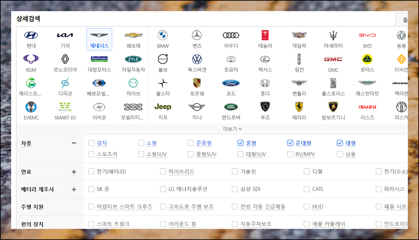The width and height of the screenshot is (419, 240).
Task: Choose the MINI (미니) brand logo
Action: (x=197, y=107)
